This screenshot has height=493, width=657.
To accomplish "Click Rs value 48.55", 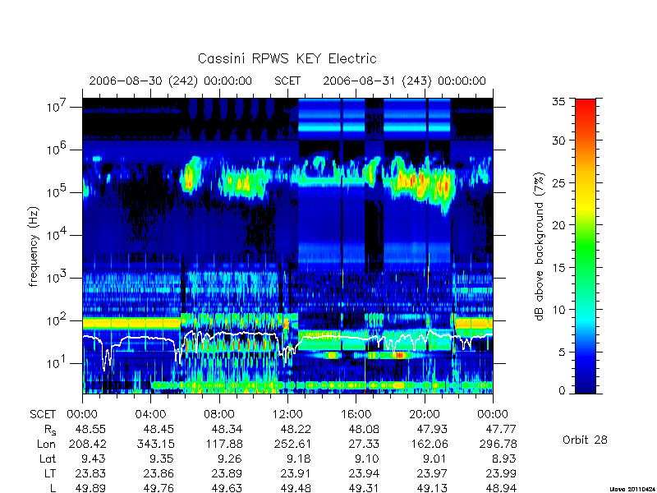I will click(x=90, y=429).
